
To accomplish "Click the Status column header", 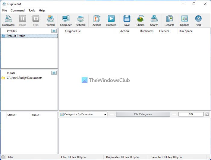I will pyautogui.click(x=19, y=115).
